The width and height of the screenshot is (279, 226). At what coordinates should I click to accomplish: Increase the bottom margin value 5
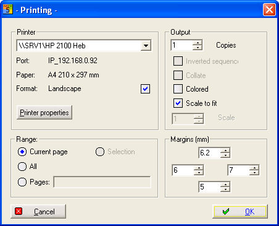225,185
